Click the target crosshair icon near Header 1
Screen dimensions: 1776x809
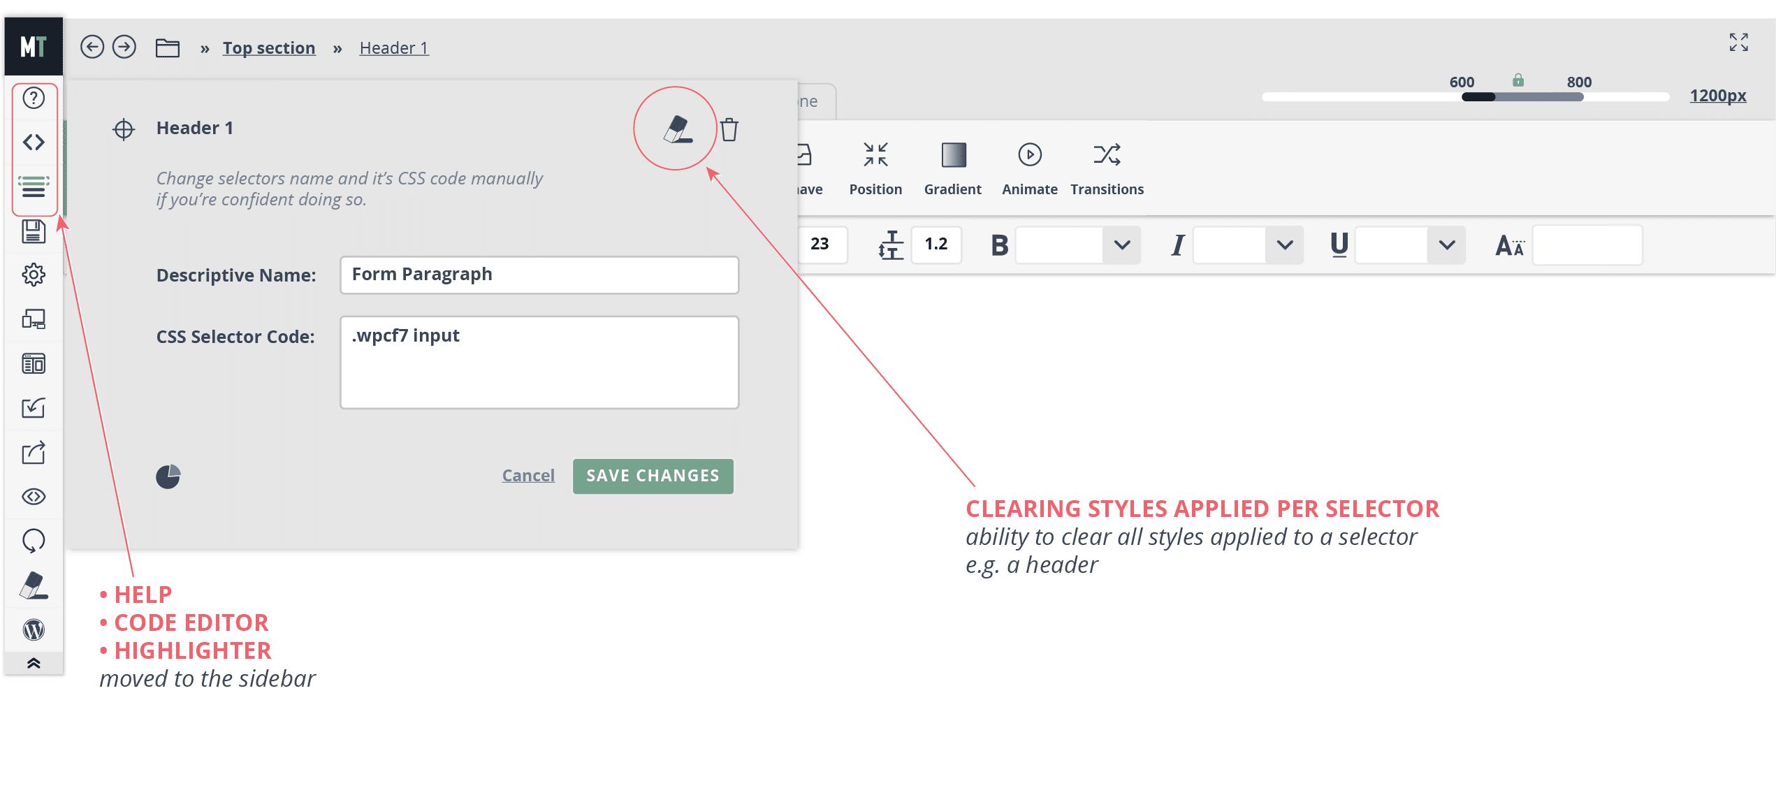[124, 129]
